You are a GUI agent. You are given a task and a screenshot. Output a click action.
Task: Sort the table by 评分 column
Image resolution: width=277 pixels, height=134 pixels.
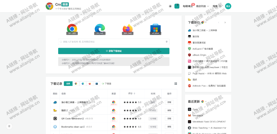[x=132, y=93]
